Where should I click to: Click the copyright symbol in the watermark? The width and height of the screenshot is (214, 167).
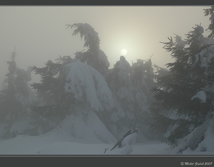tap(182, 164)
